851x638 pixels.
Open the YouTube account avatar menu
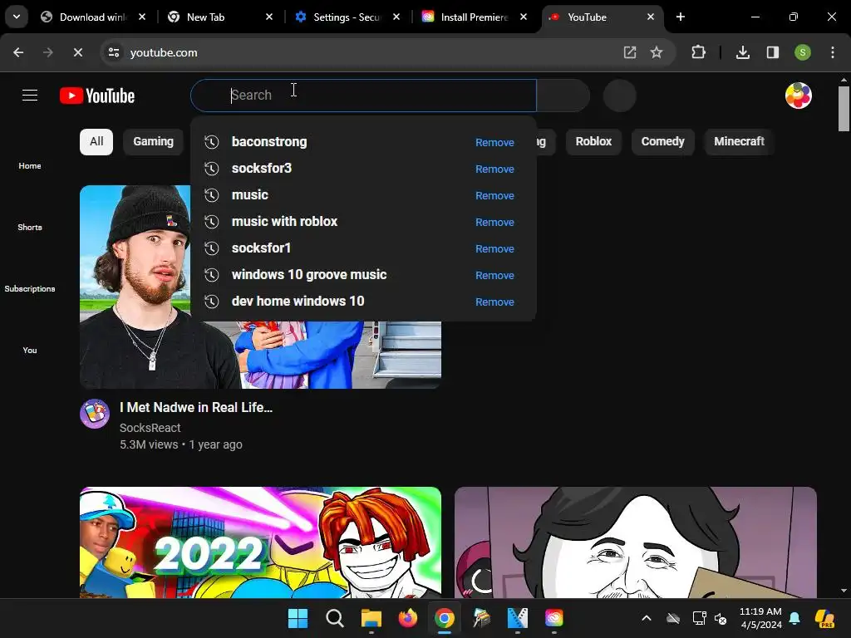(799, 96)
